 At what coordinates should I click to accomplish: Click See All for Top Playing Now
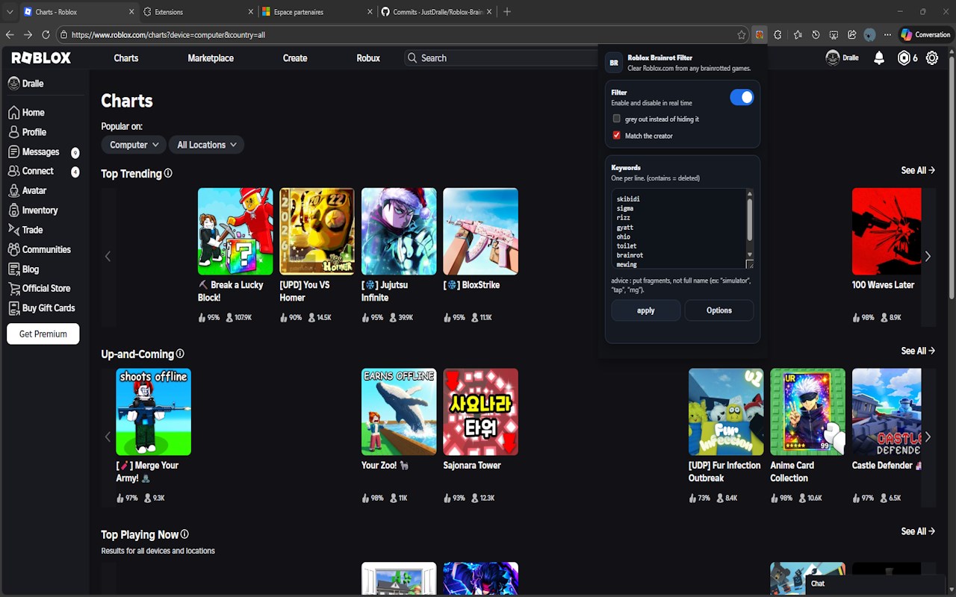click(x=918, y=532)
